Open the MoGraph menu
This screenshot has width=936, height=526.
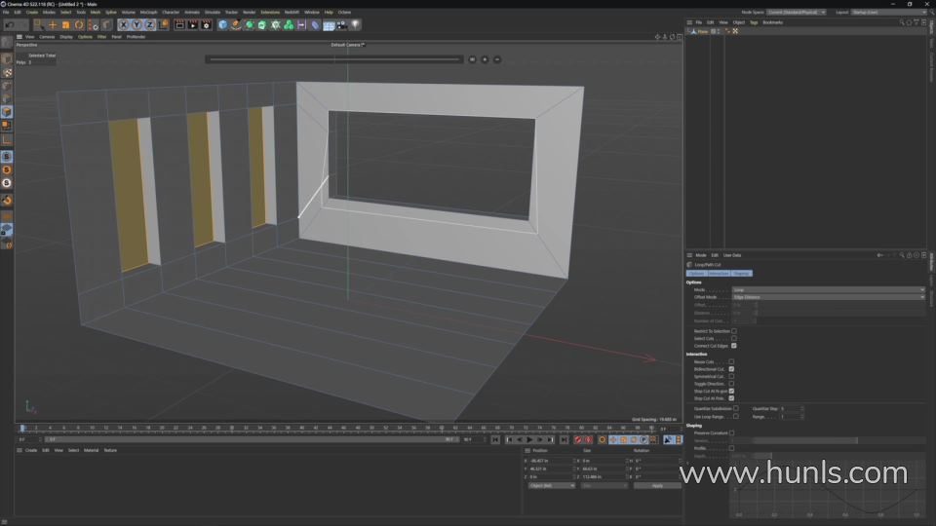click(x=148, y=12)
